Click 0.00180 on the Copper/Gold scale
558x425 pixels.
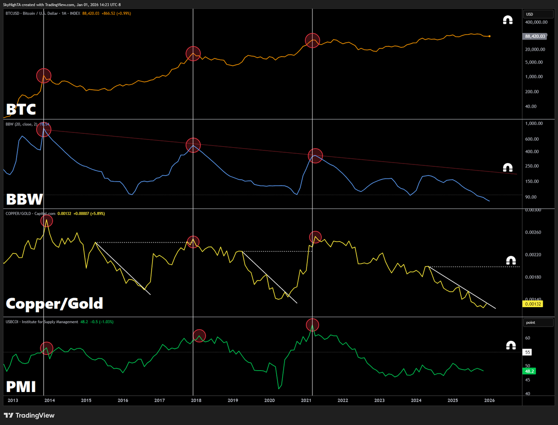[x=534, y=277]
